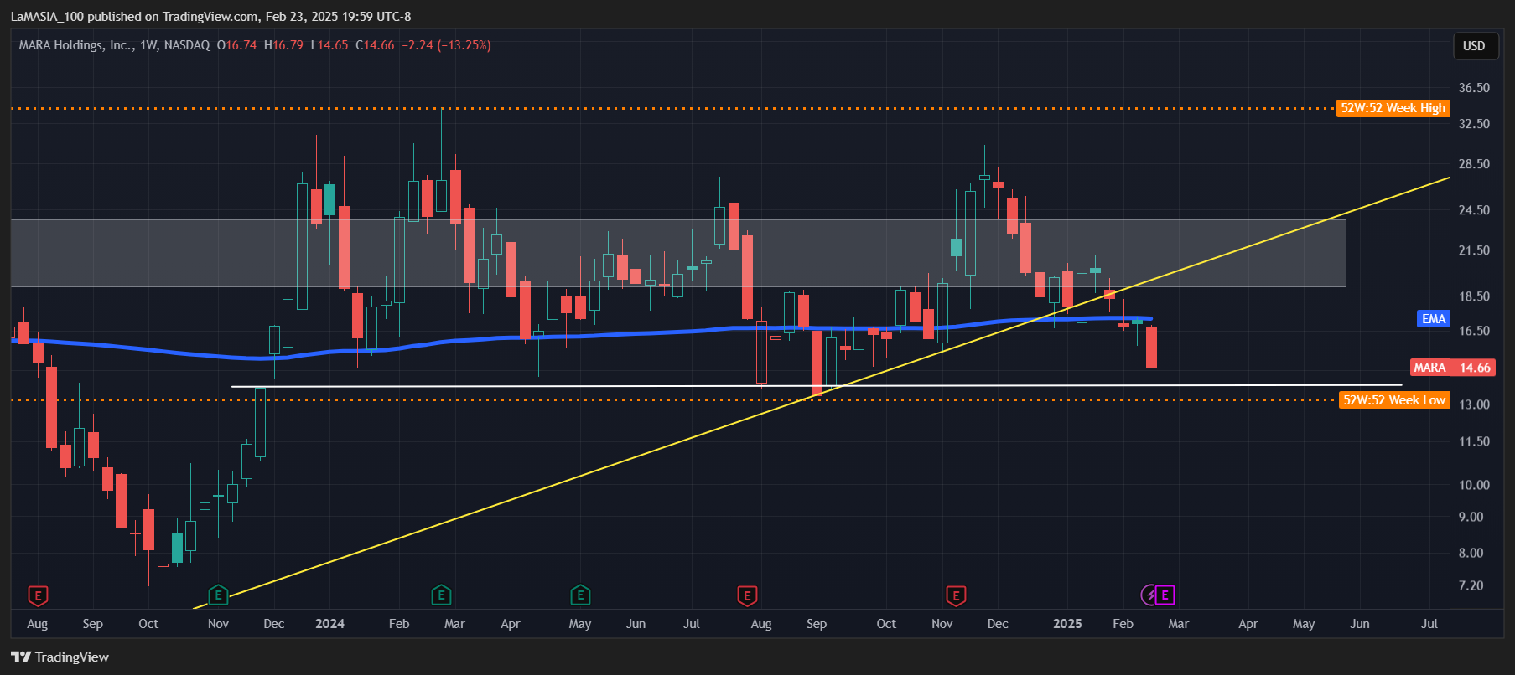
Task: Open the red earnings marker near Aug 2024
Action: 747,596
